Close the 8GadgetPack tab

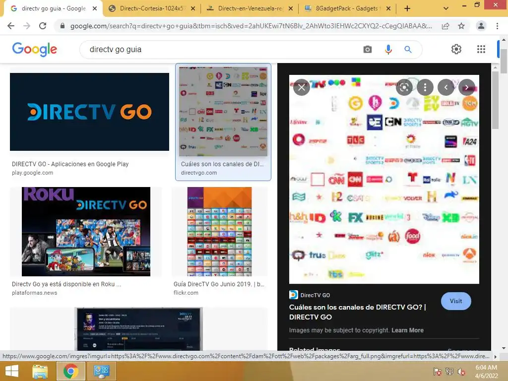pyautogui.click(x=388, y=9)
